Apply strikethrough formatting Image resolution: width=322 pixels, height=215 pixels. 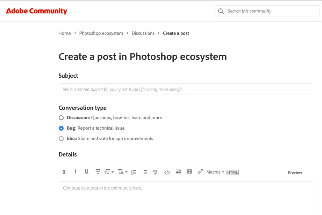(x=98, y=171)
